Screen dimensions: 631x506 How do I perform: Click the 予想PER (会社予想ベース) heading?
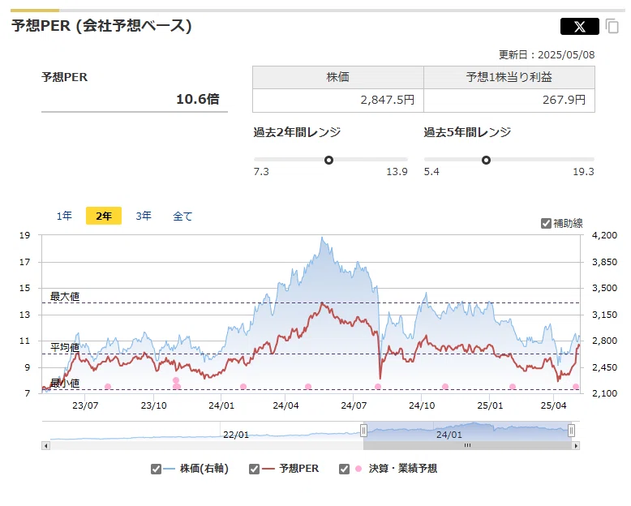coord(101,26)
